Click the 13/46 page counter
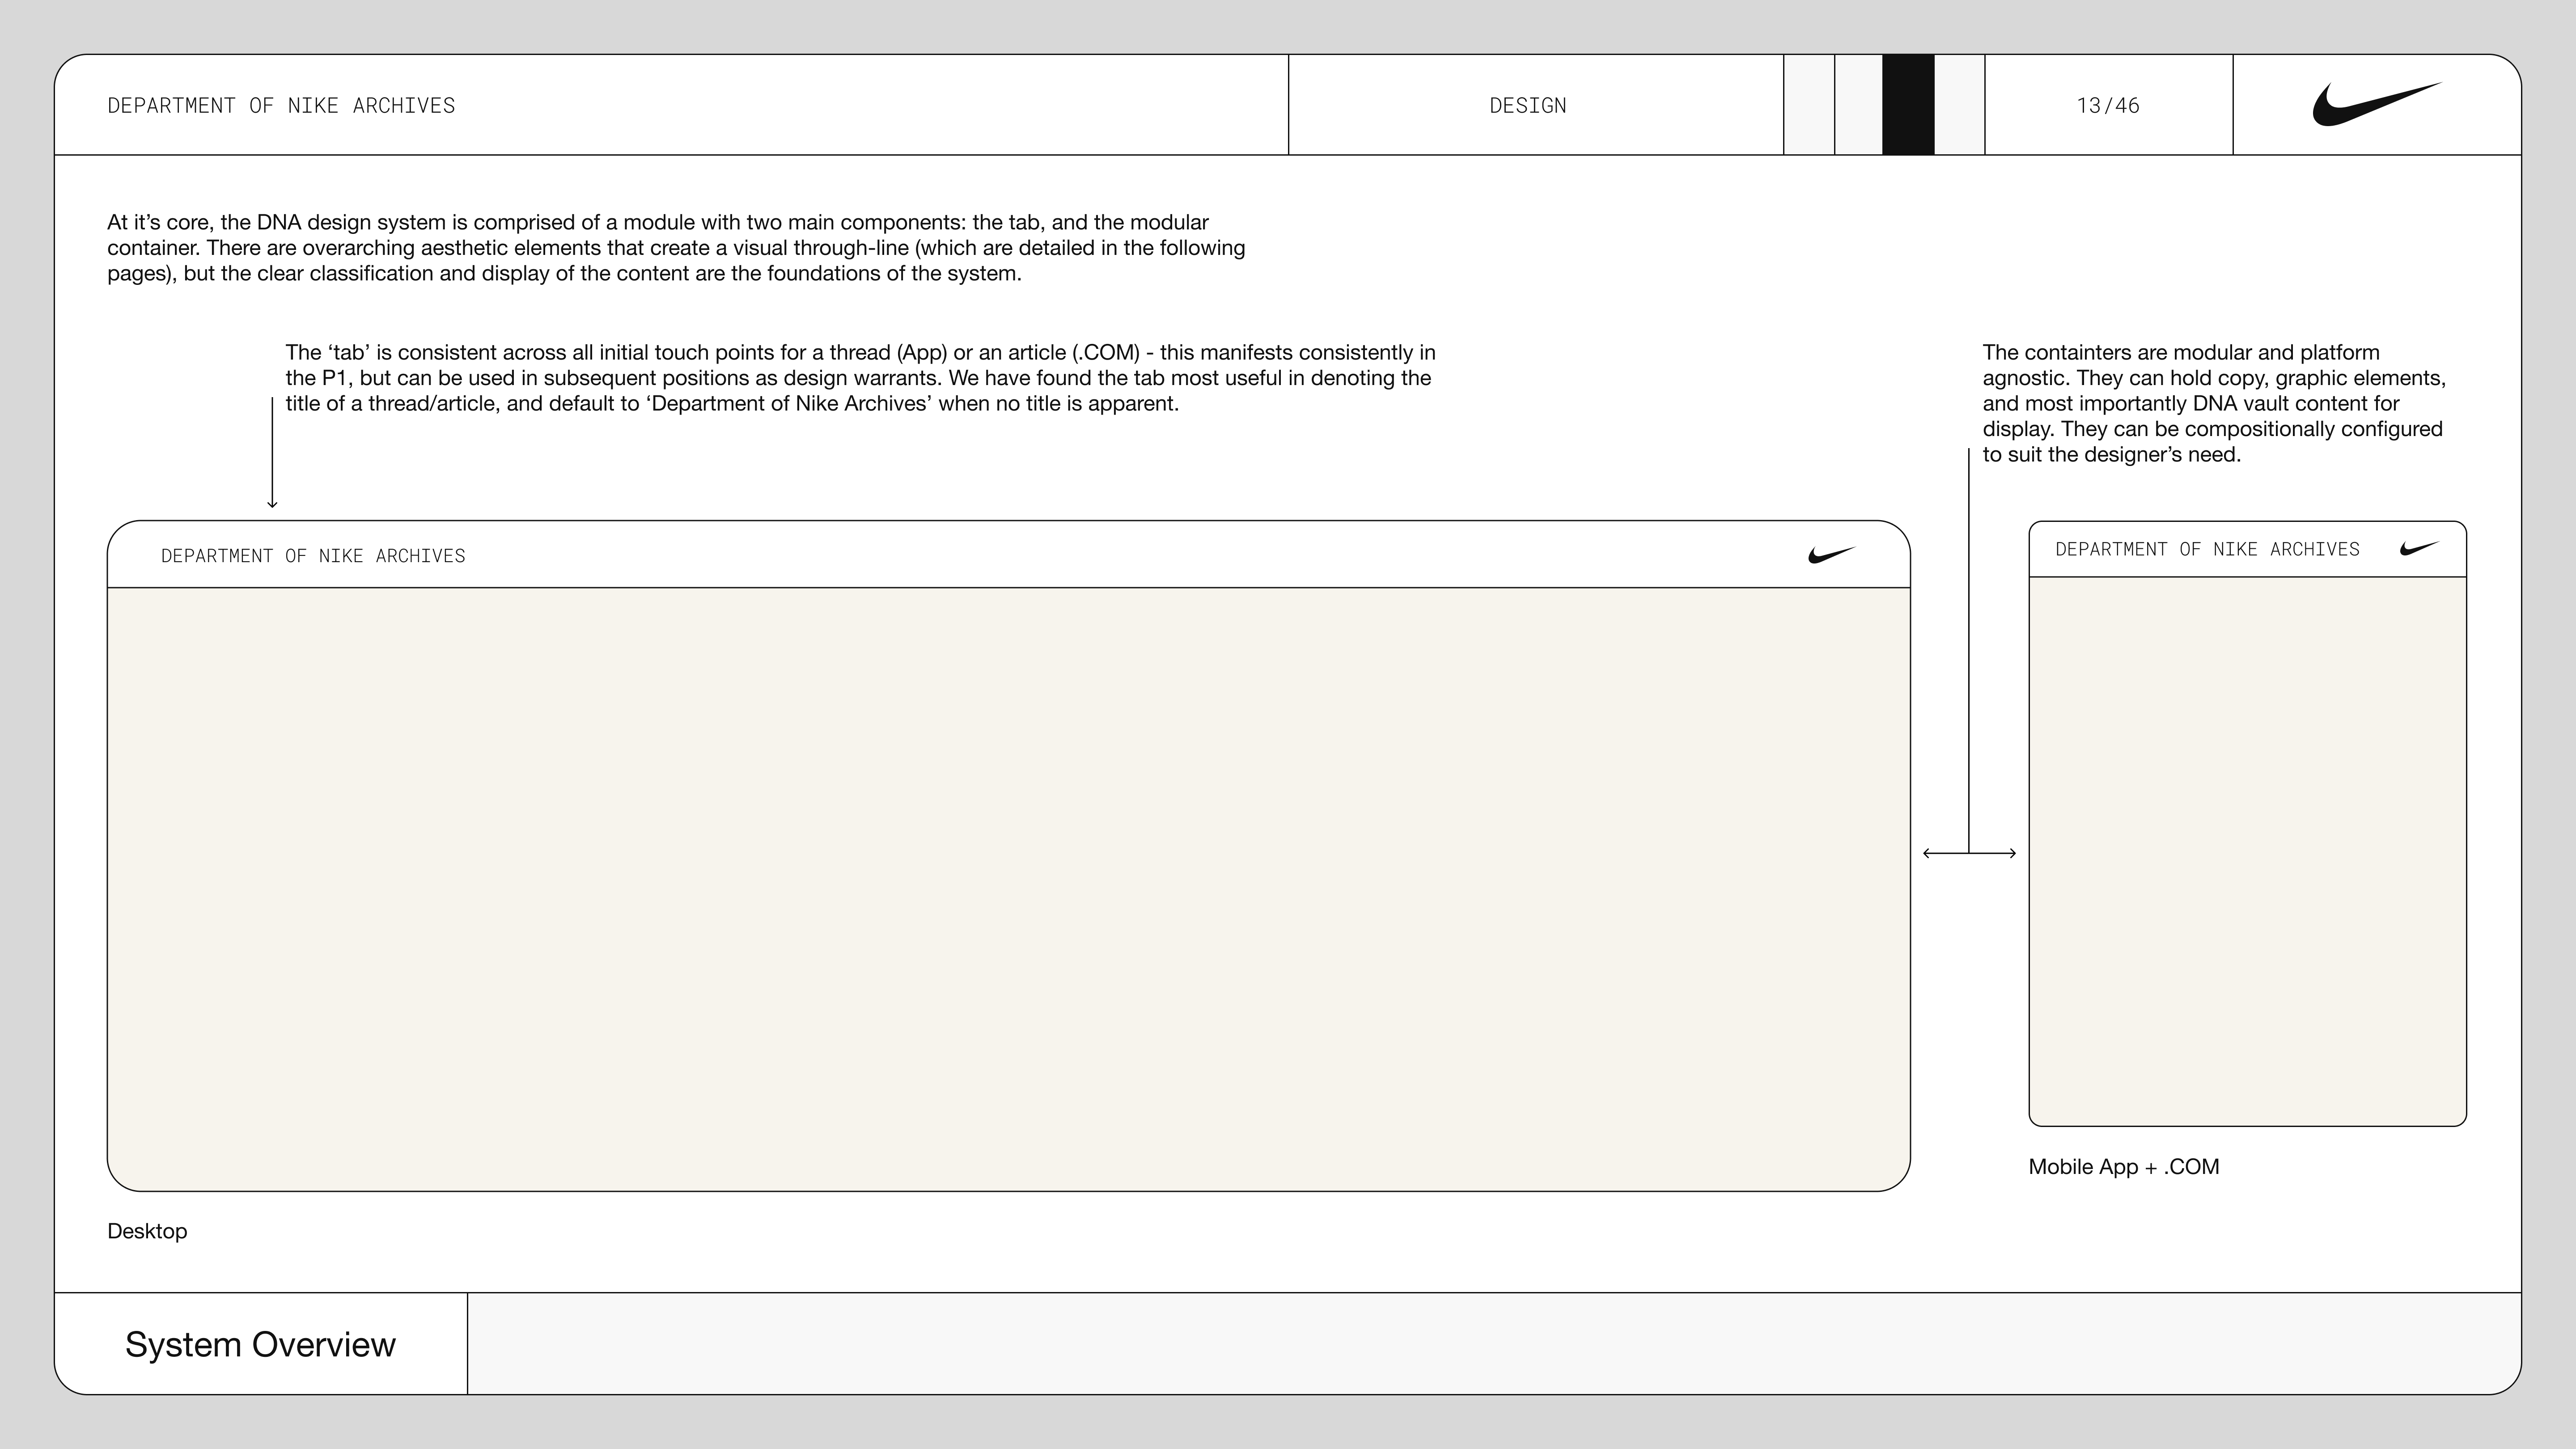2576x1449 pixels. [2108, 106]
